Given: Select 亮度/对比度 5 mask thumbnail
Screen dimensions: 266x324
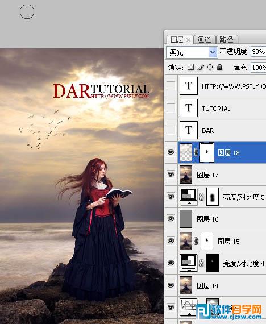Looking at the screenshot, I should coord(213,197).
